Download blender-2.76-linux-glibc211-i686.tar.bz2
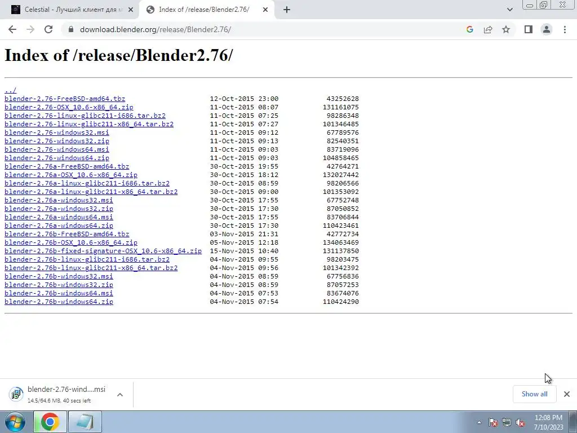577x433 pixels. click(85, 116)
